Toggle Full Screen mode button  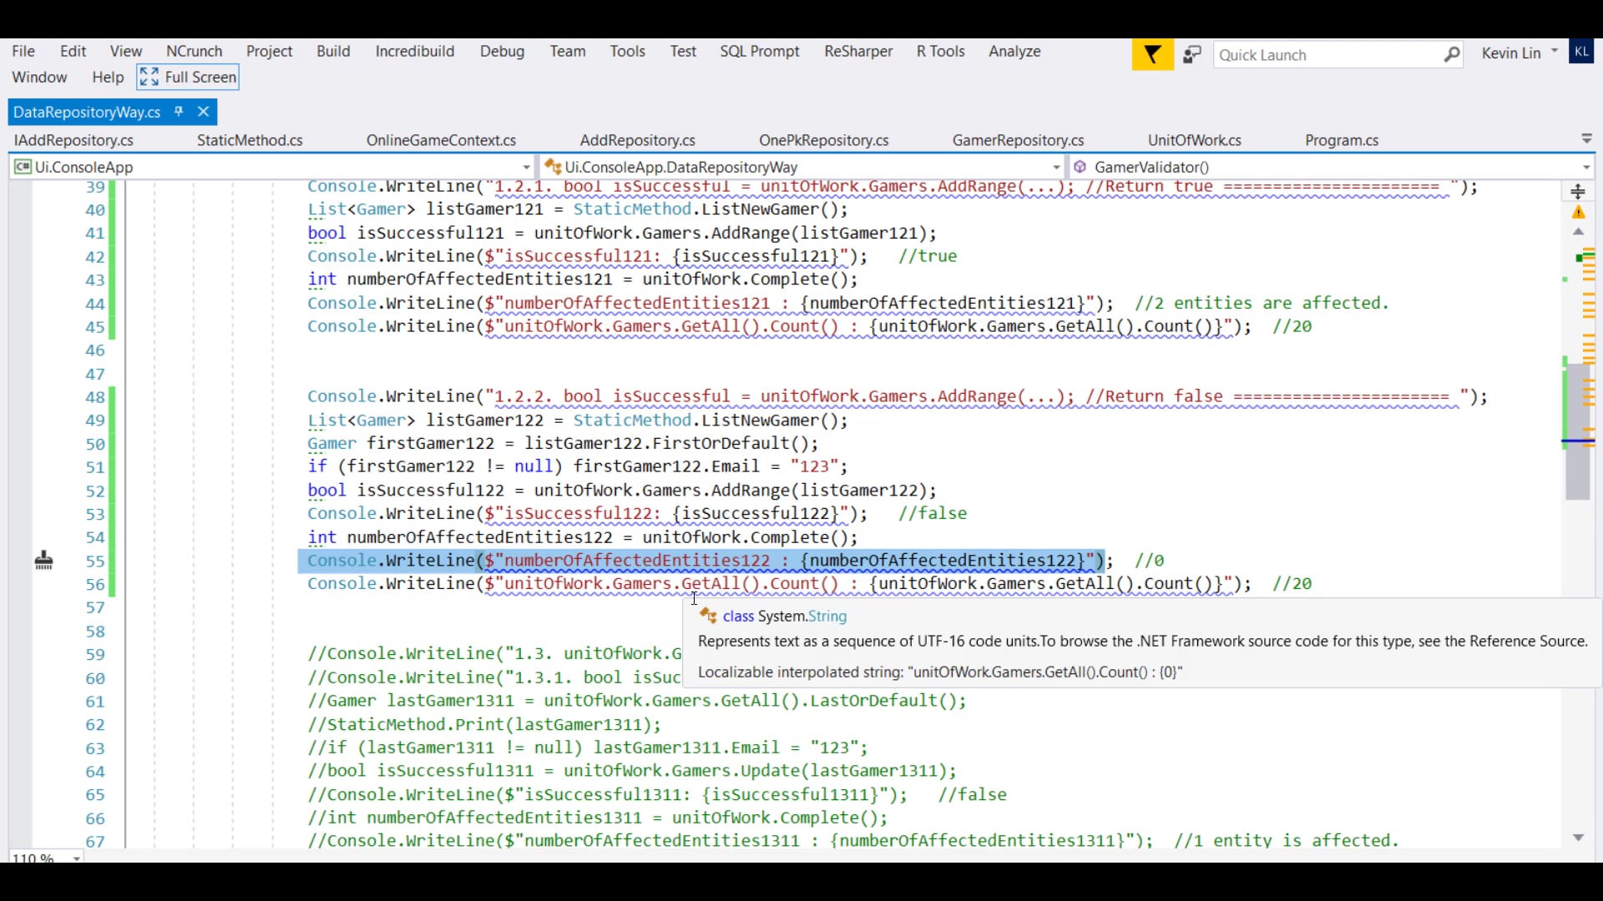tap(189, 77)
